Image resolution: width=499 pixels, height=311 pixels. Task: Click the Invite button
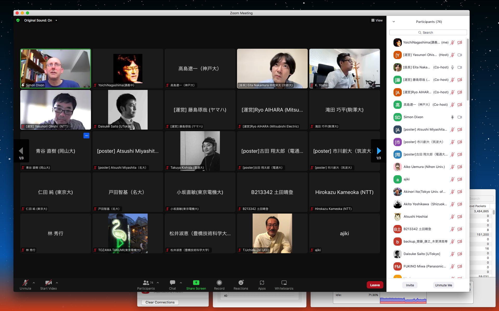[x=410, y=285]
